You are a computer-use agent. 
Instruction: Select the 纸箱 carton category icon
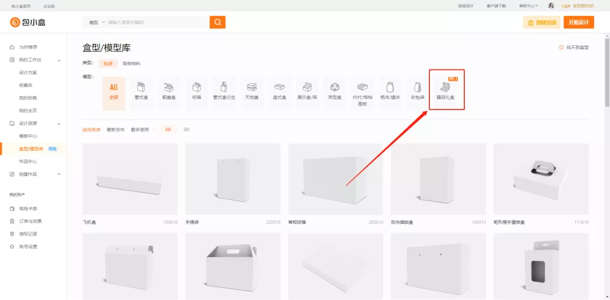pyautogui.click(x=197, y=87)
